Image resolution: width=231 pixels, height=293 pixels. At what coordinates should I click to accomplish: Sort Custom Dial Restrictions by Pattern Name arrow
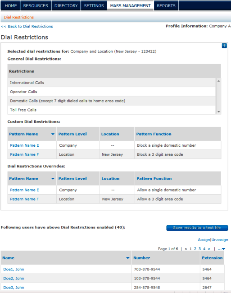tap(53, 134)
